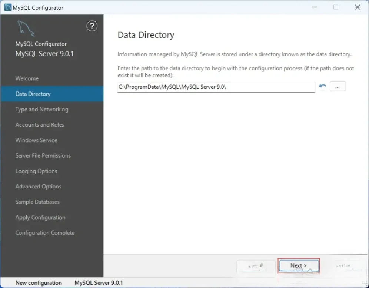Select the Windows Service step
This screenshot has height=288, width=369.
tap(36, 140)
